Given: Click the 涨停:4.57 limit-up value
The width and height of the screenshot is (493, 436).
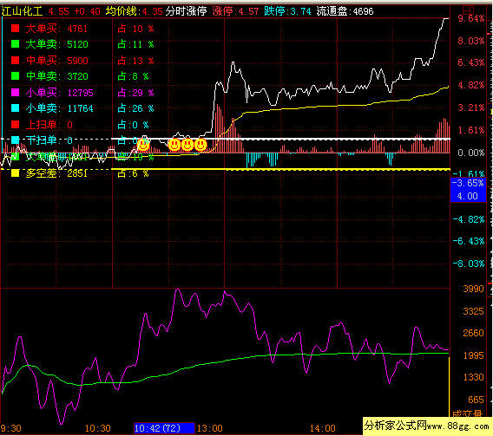Looking at the screenshot, I should coord(235,11).
